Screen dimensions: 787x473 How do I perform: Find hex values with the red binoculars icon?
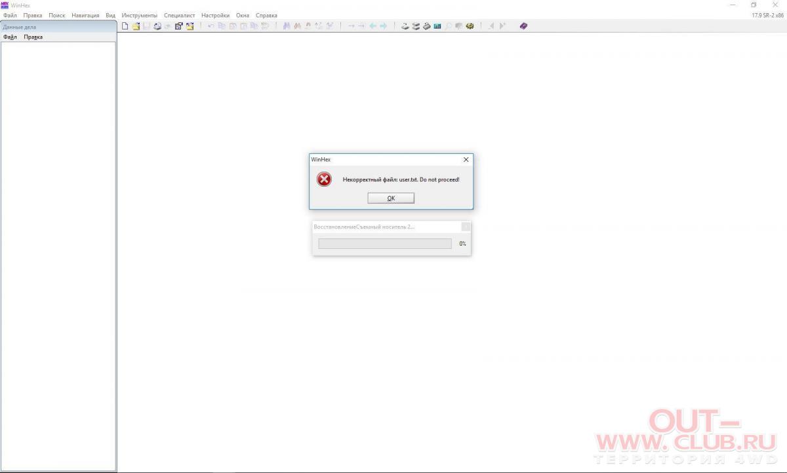pyautogui.click(x=297, y=26)
